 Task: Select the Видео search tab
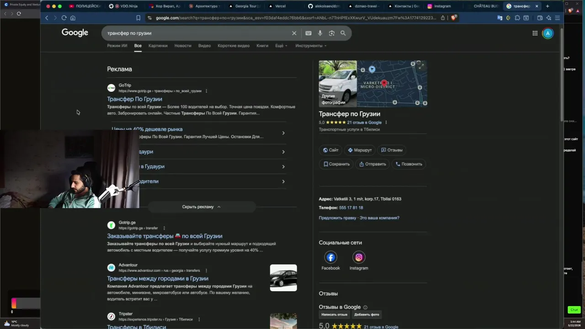click(204, 46)
